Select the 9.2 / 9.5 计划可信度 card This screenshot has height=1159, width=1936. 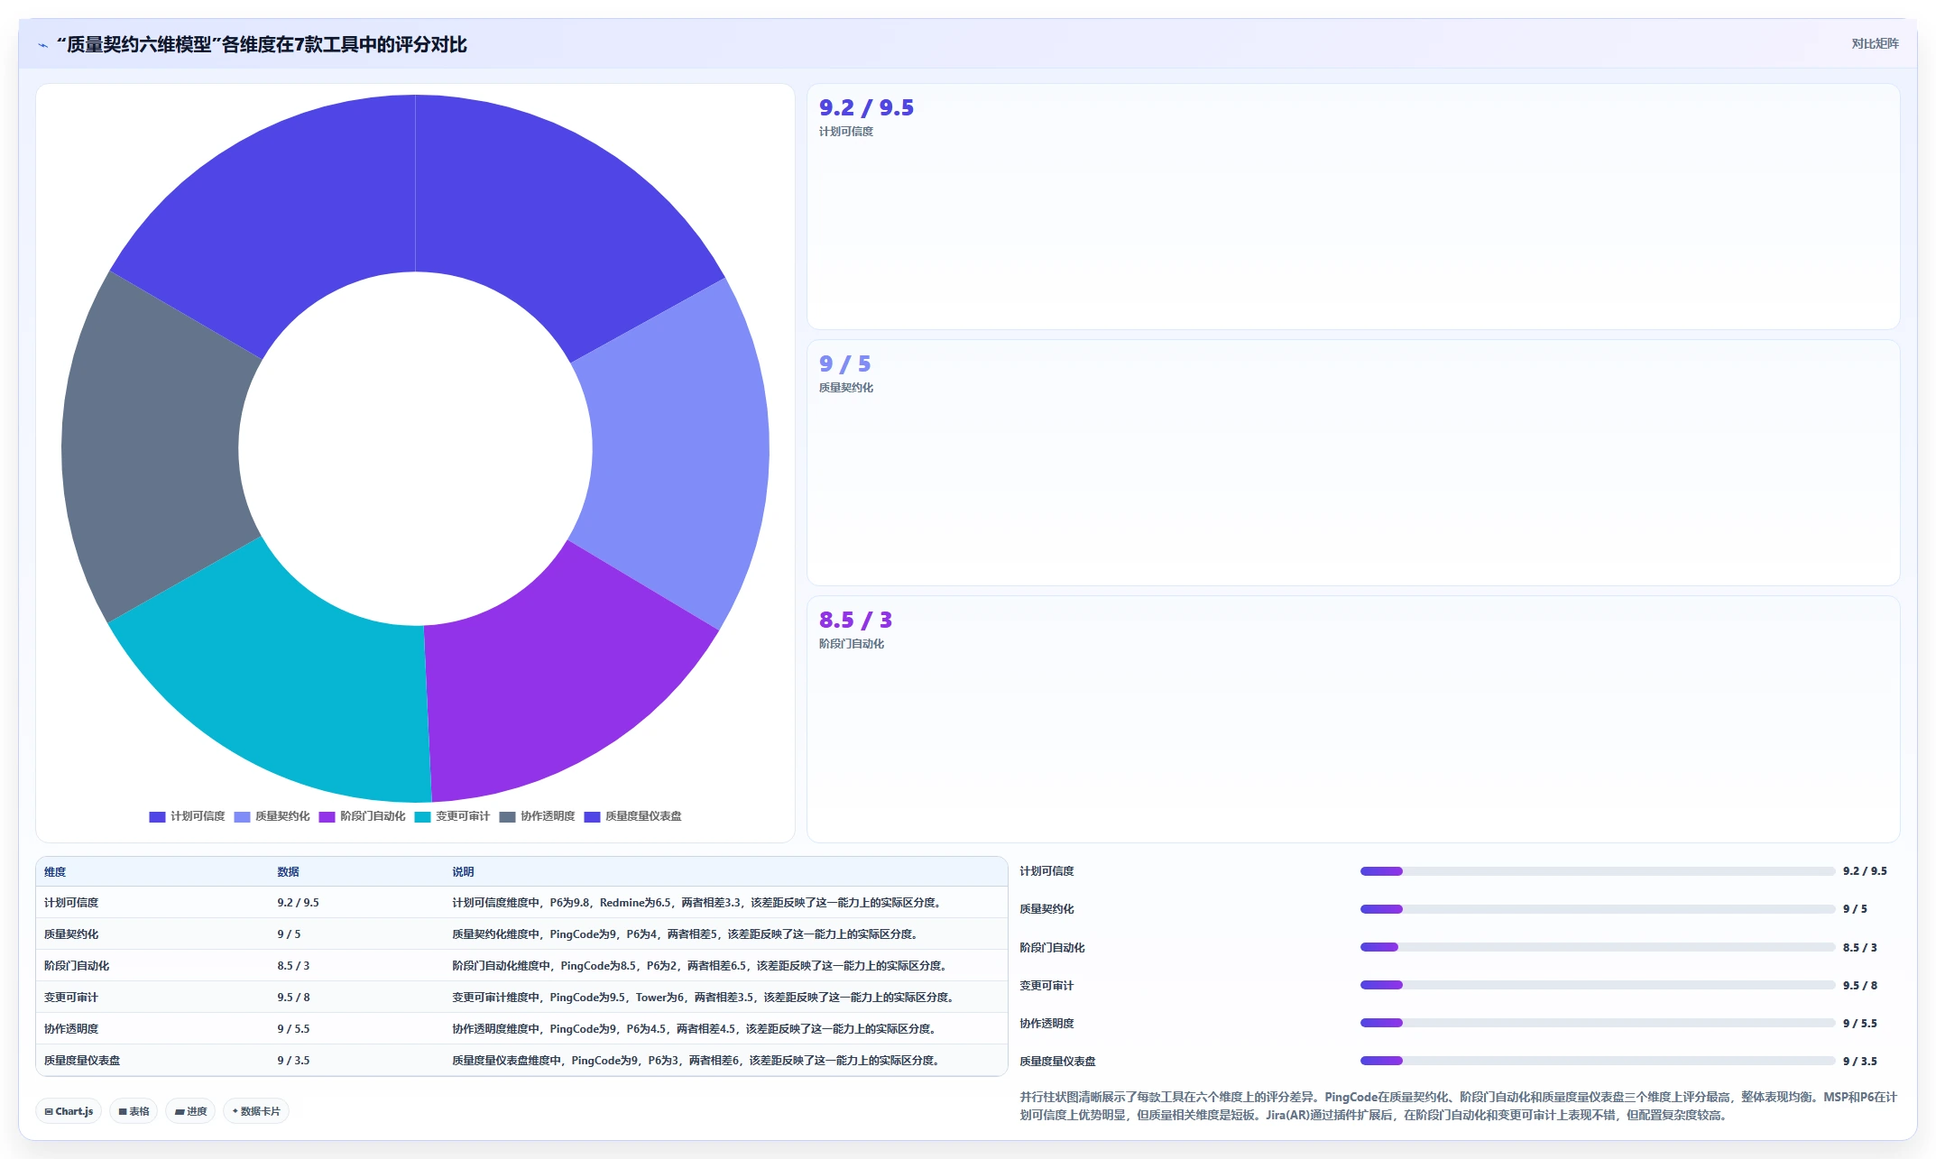1353,207
